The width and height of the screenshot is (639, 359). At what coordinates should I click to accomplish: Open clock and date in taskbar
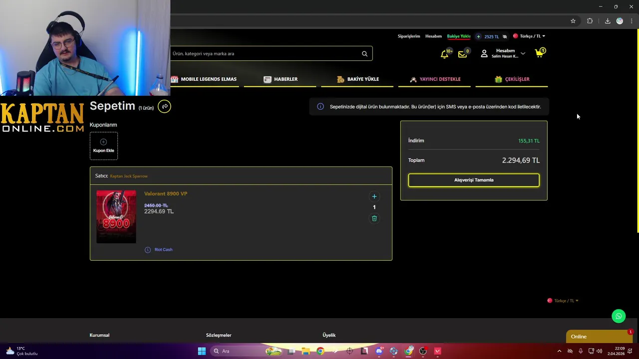point(616,351)
